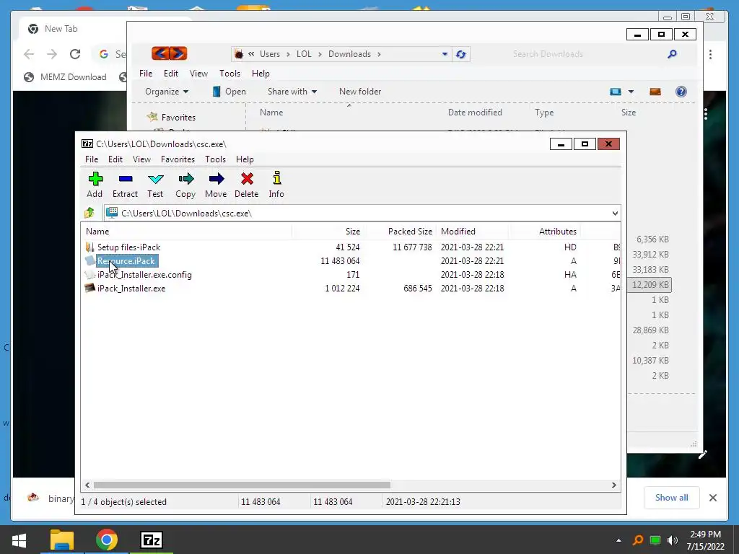Open the 7-Zip Tools menu
This screenshot has height=554, width=739.
[x=215, y=159]
